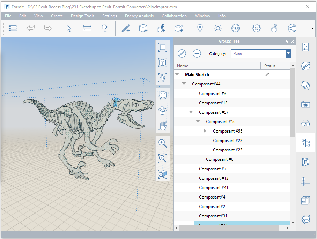The image size is (317, 239).
Task: Open the Settings gear in the toolbar
Action: click(x=256, y=28)
